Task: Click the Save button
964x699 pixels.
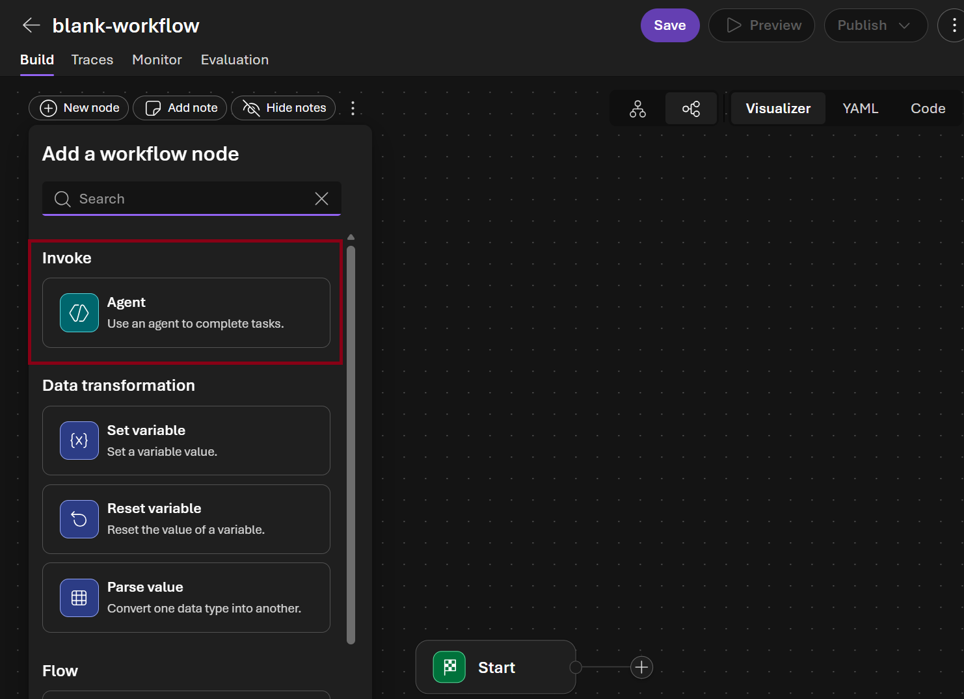Action: pos(670,25)
